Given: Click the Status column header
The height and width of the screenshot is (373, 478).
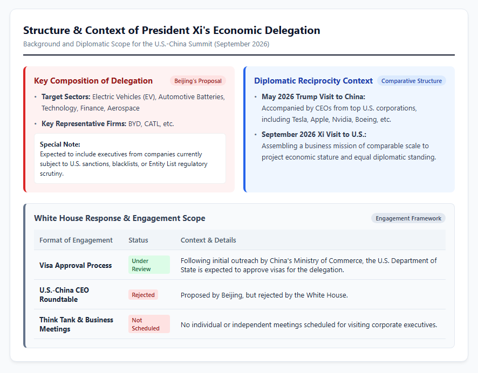Looking at the screenshot, I should pyautogui.click(x=138, y=240).
